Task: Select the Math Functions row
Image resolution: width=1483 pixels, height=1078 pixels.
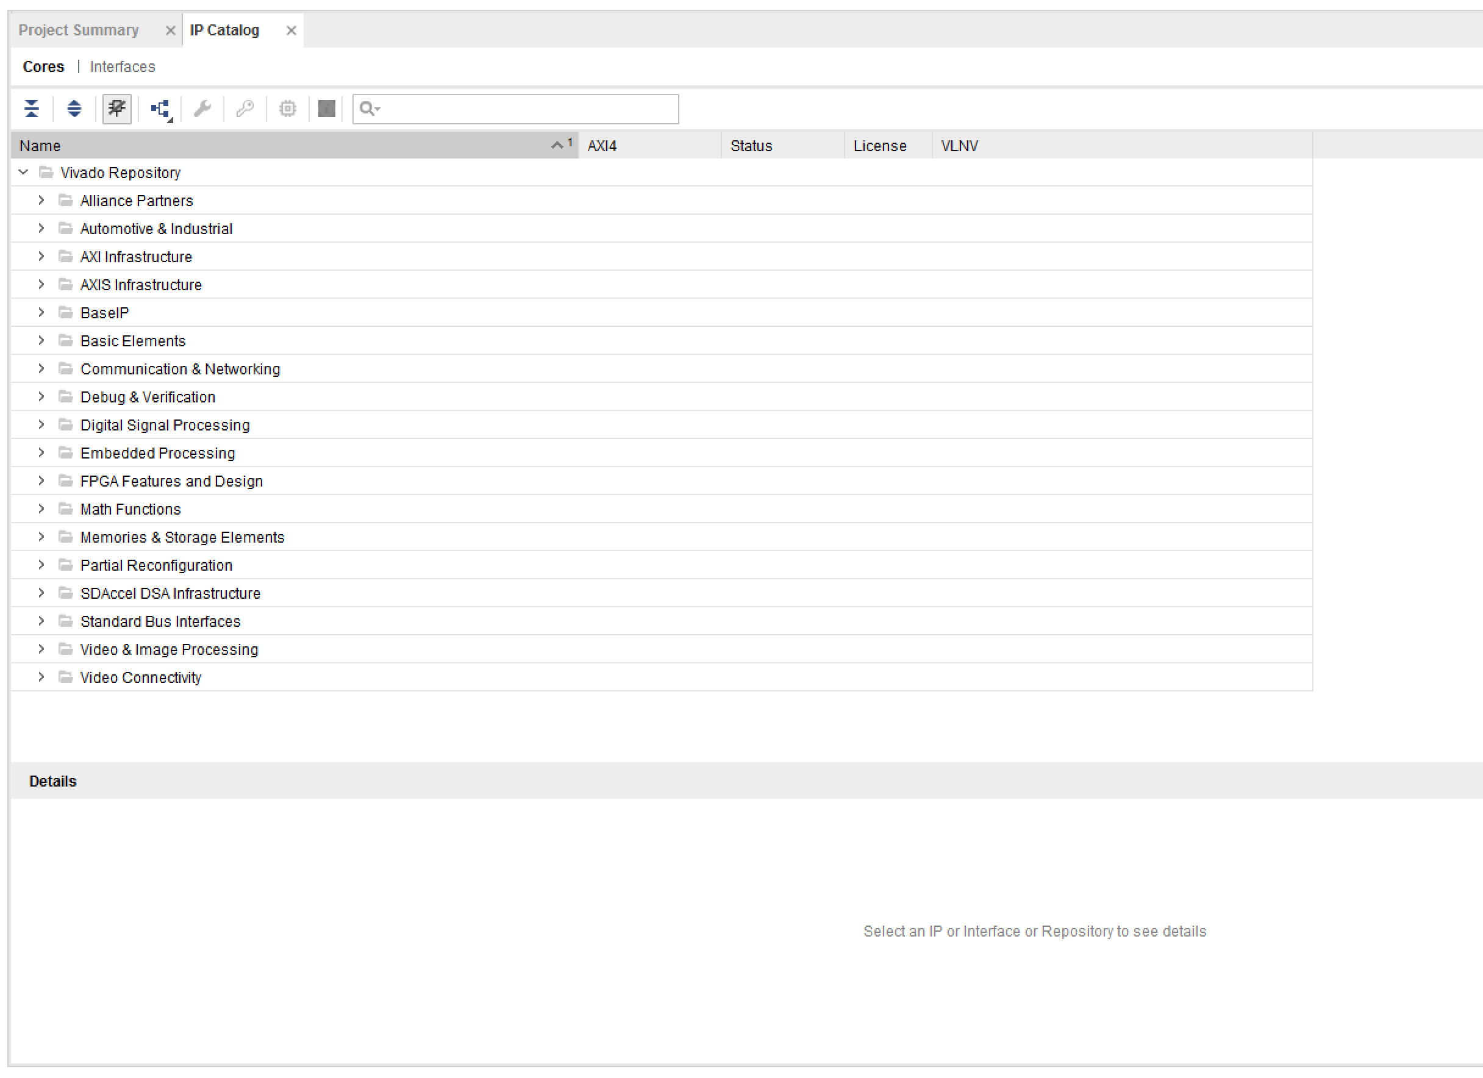Action: (x=662, y=510)
